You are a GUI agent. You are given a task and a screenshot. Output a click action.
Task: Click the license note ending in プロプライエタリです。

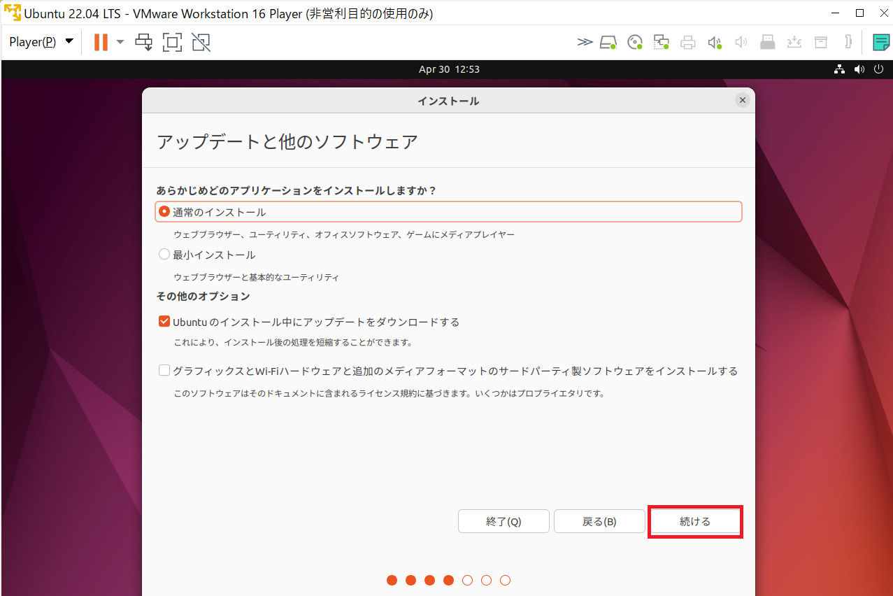(389, 393)
